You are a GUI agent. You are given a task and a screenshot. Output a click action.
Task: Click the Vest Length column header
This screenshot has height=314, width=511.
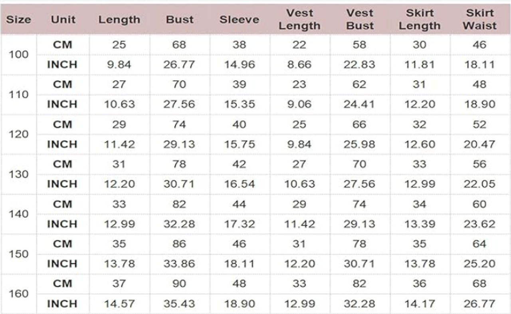click(x=299, y=19)
